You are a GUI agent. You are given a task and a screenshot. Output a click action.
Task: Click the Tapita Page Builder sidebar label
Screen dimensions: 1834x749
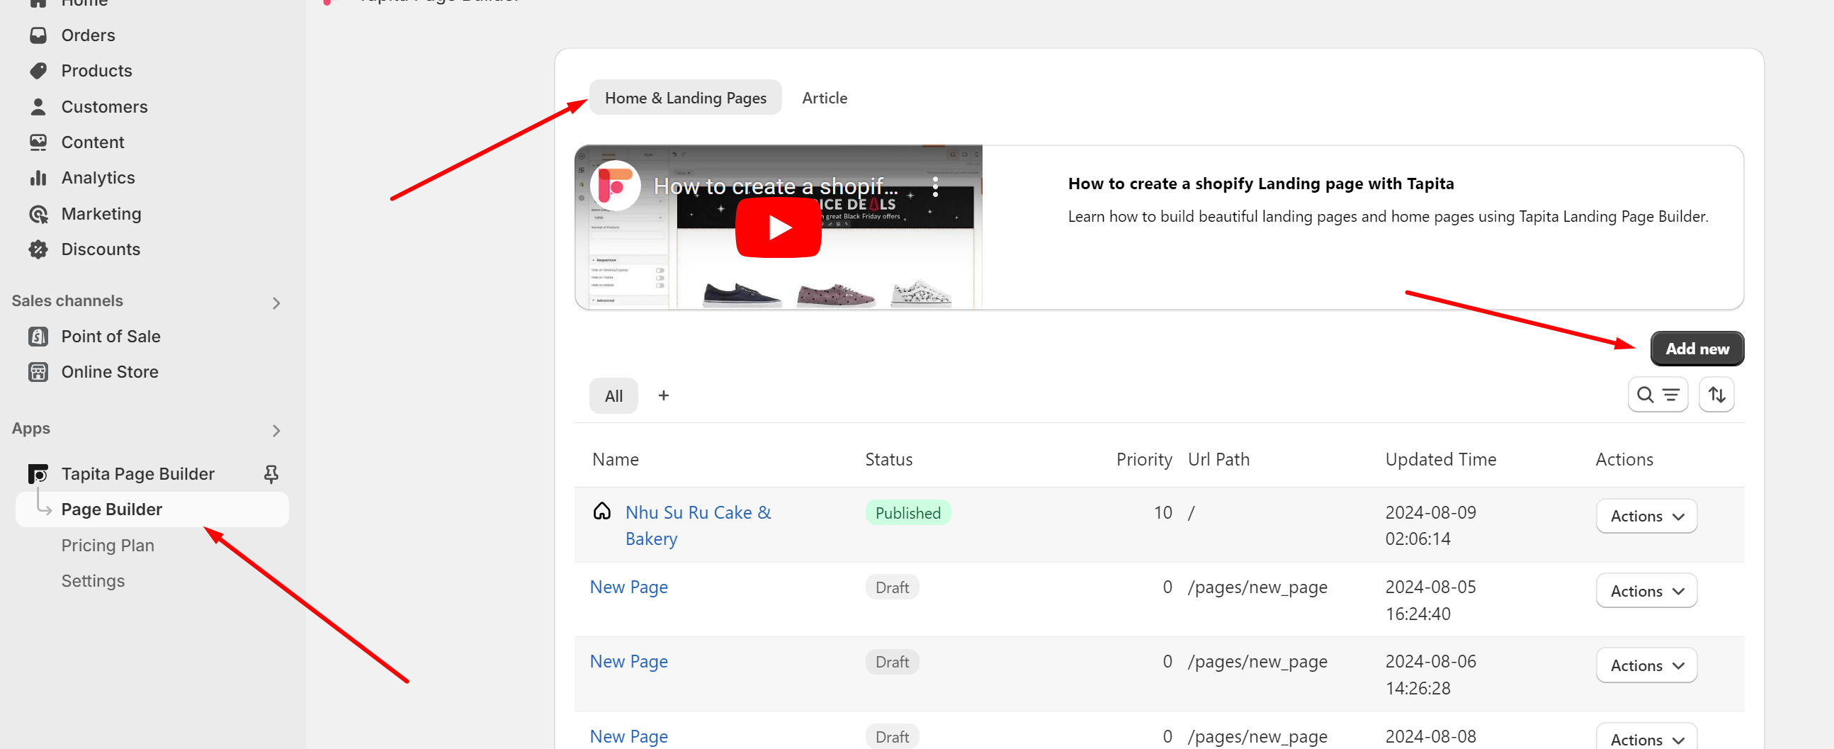pos(137,473)
